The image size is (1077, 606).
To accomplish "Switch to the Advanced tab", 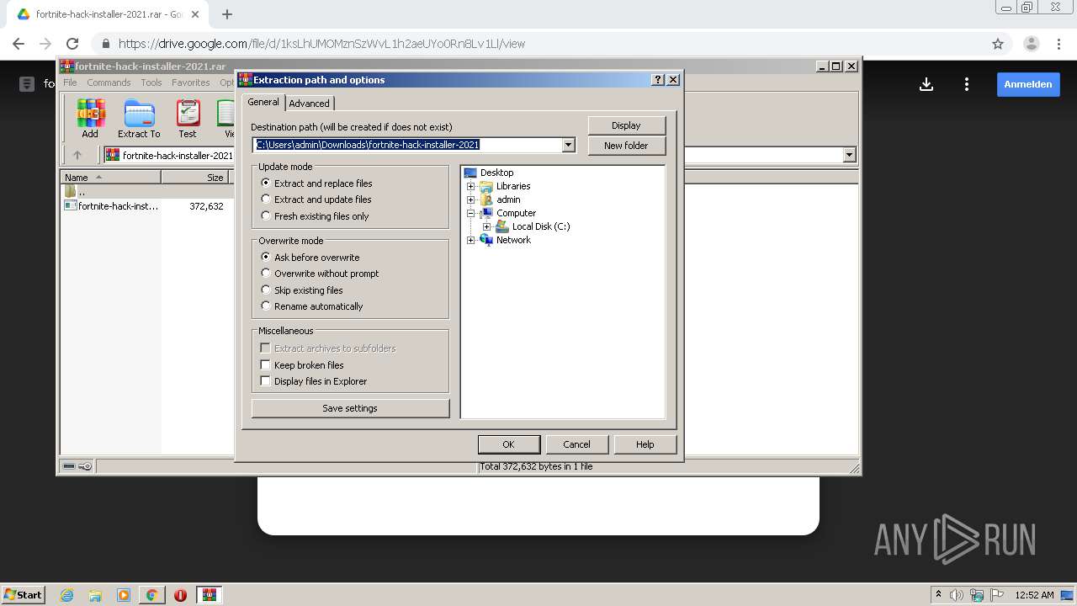I will click(310, 104).
